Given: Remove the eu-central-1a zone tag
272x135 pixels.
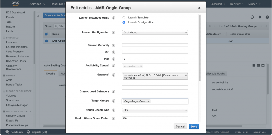Looking at the screenshot, I should [x=141, y=66].
